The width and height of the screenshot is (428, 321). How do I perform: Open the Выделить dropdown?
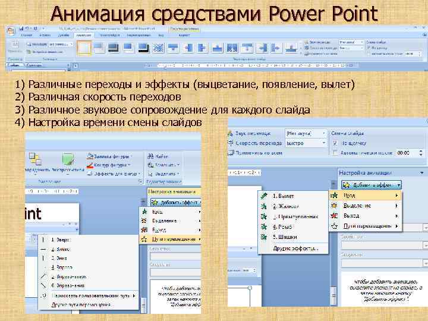[163, 174]
